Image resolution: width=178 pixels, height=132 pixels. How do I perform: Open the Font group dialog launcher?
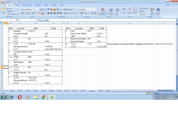click(x=45, y=17)
